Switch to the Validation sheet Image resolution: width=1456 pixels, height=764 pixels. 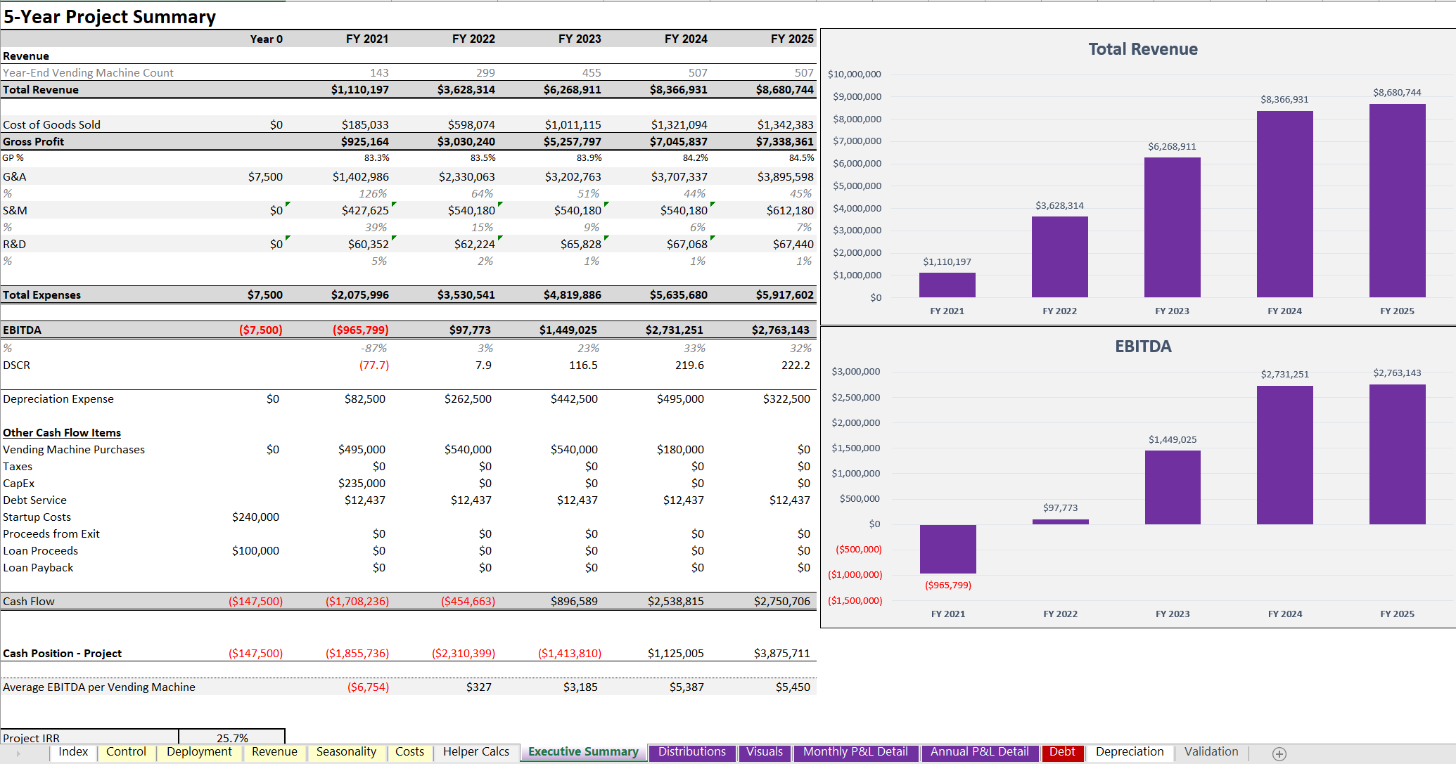[x=1211, y=751]
